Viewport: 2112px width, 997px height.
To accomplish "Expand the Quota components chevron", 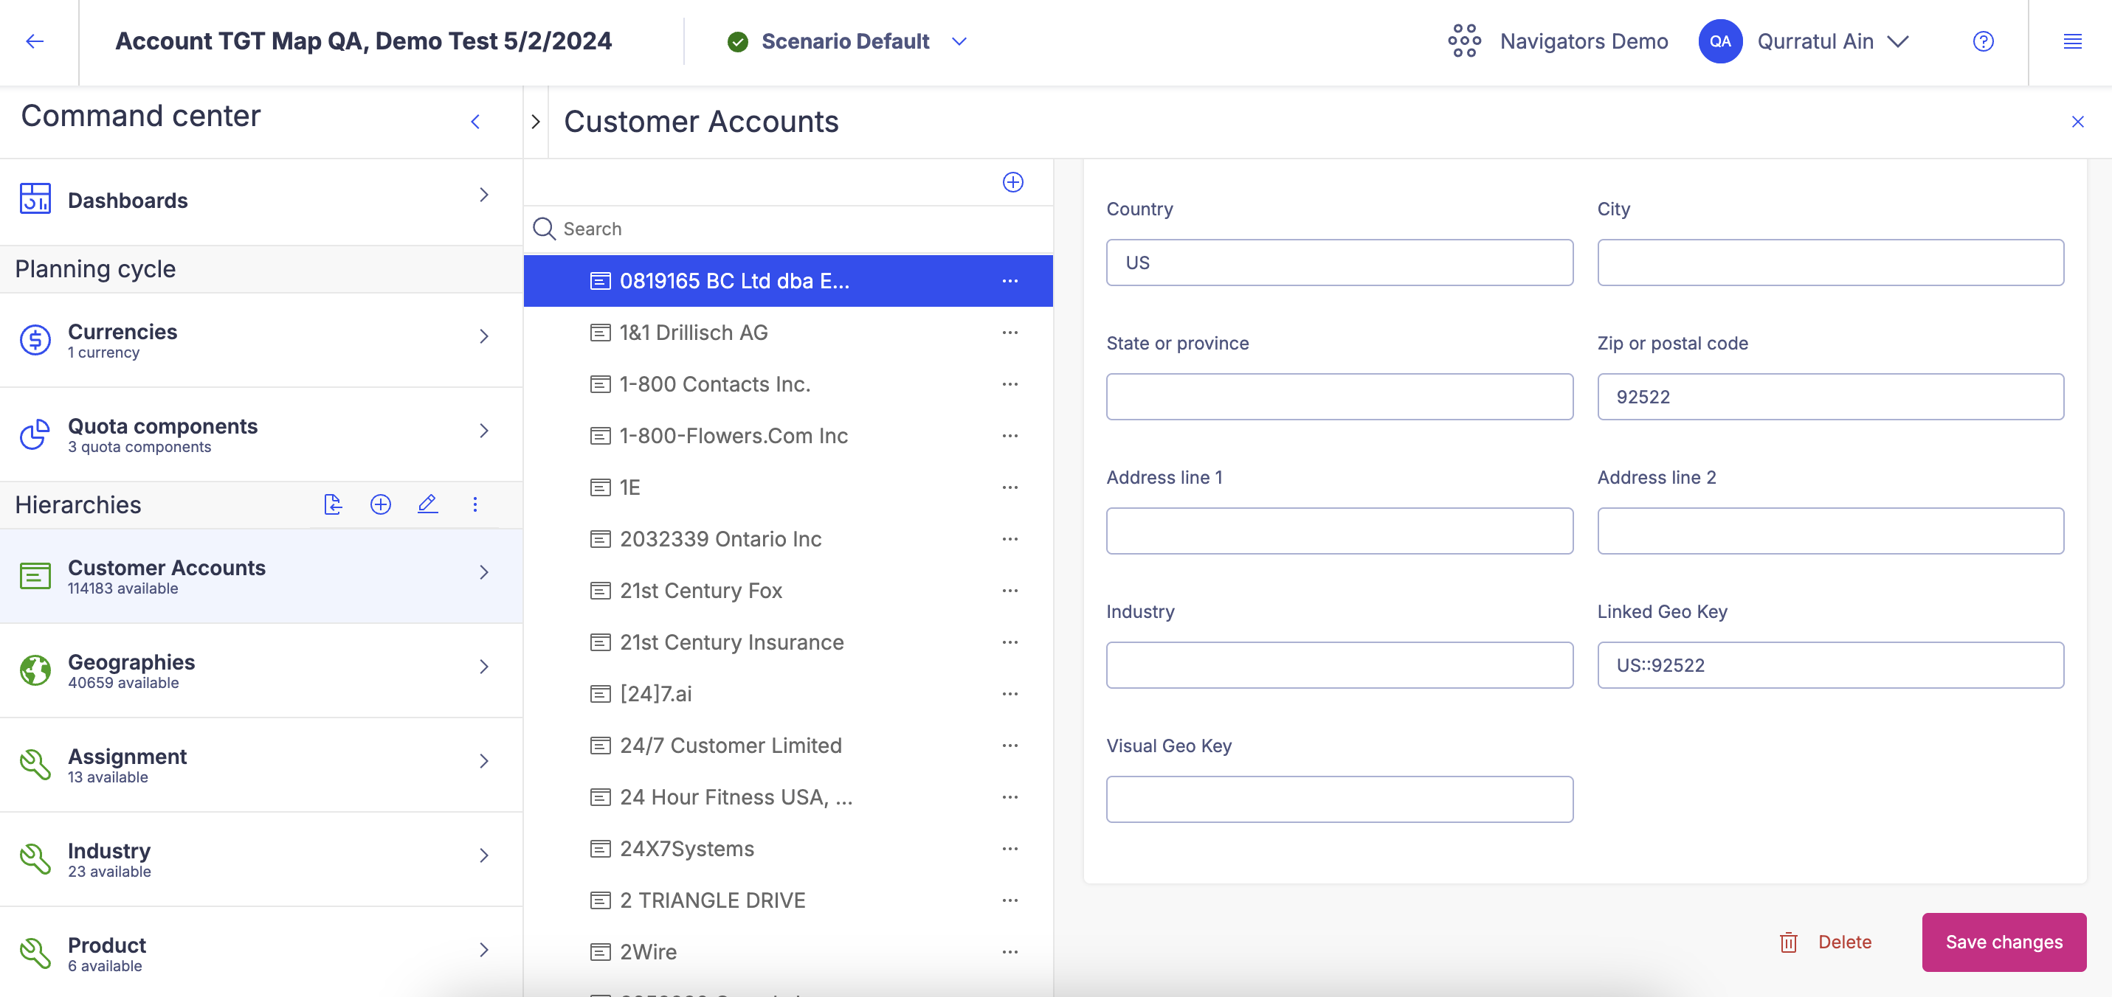I will 484,431.
